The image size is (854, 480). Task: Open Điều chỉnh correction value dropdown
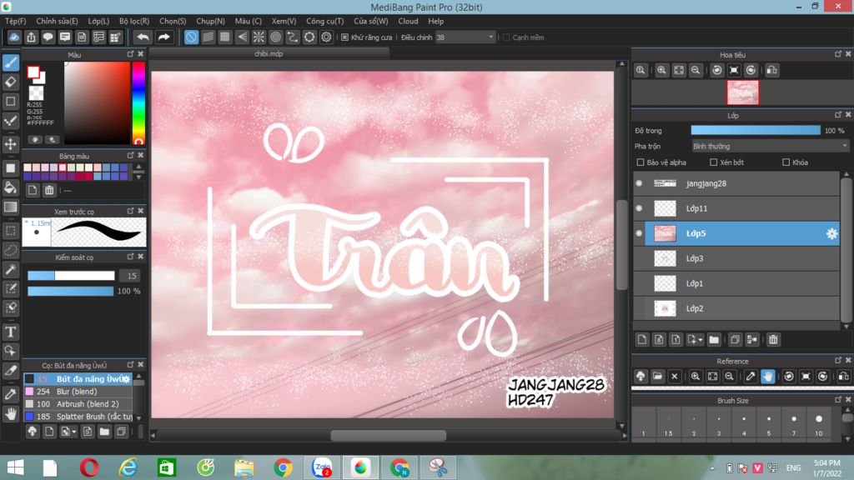pos(465,37)
